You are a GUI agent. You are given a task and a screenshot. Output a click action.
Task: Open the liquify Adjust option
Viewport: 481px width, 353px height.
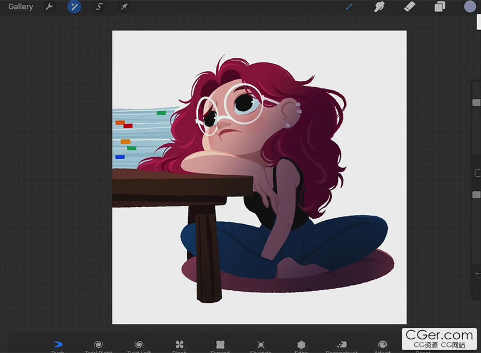[x=383, y=346]
